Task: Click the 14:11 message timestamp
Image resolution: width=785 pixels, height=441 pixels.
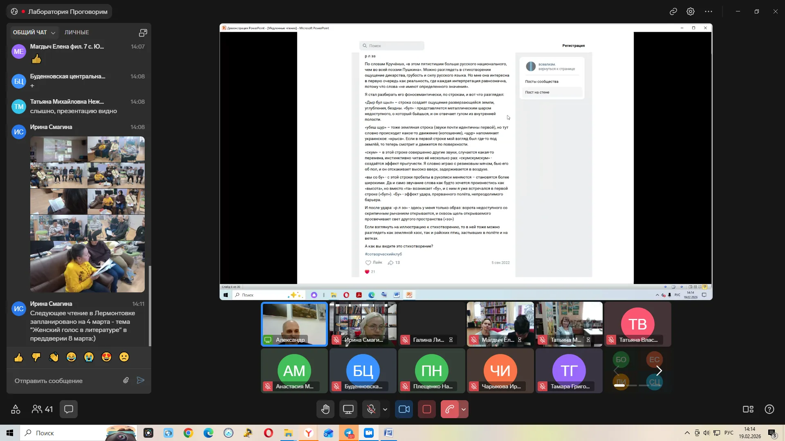Action: point(138,304)
